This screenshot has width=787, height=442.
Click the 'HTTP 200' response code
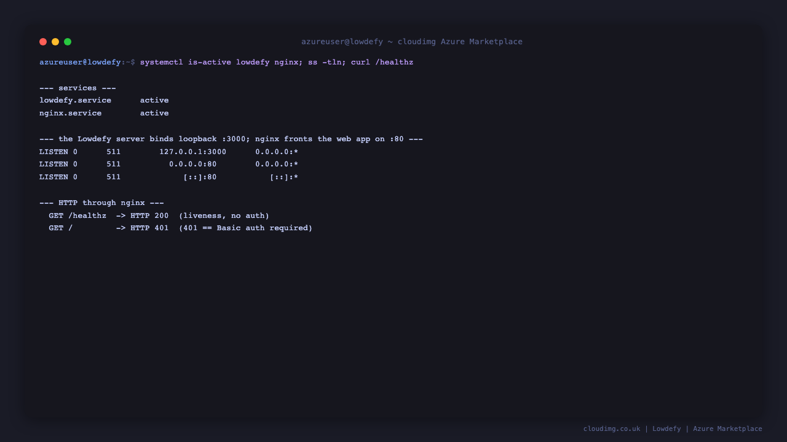(149, 215)
